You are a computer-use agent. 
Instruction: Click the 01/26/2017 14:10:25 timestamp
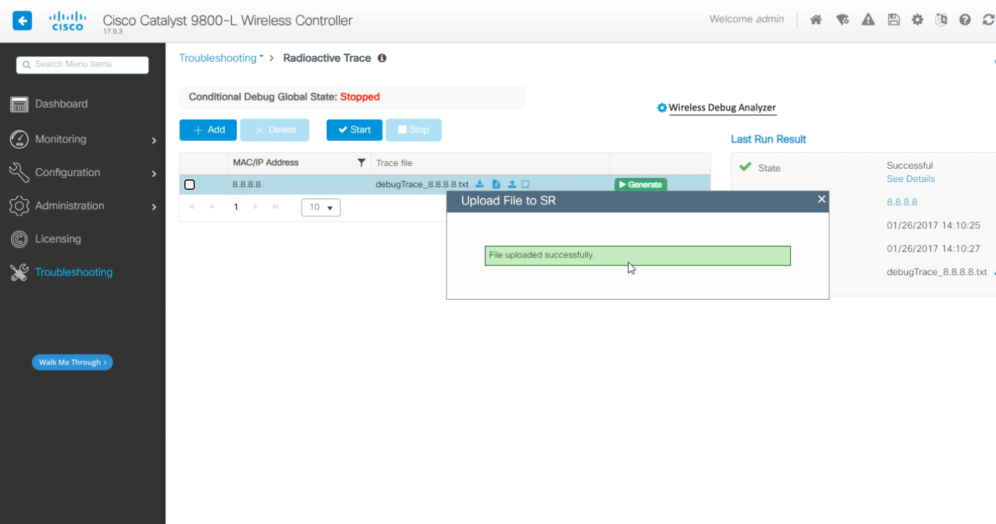pyautogui.click(x=933, y=226)
